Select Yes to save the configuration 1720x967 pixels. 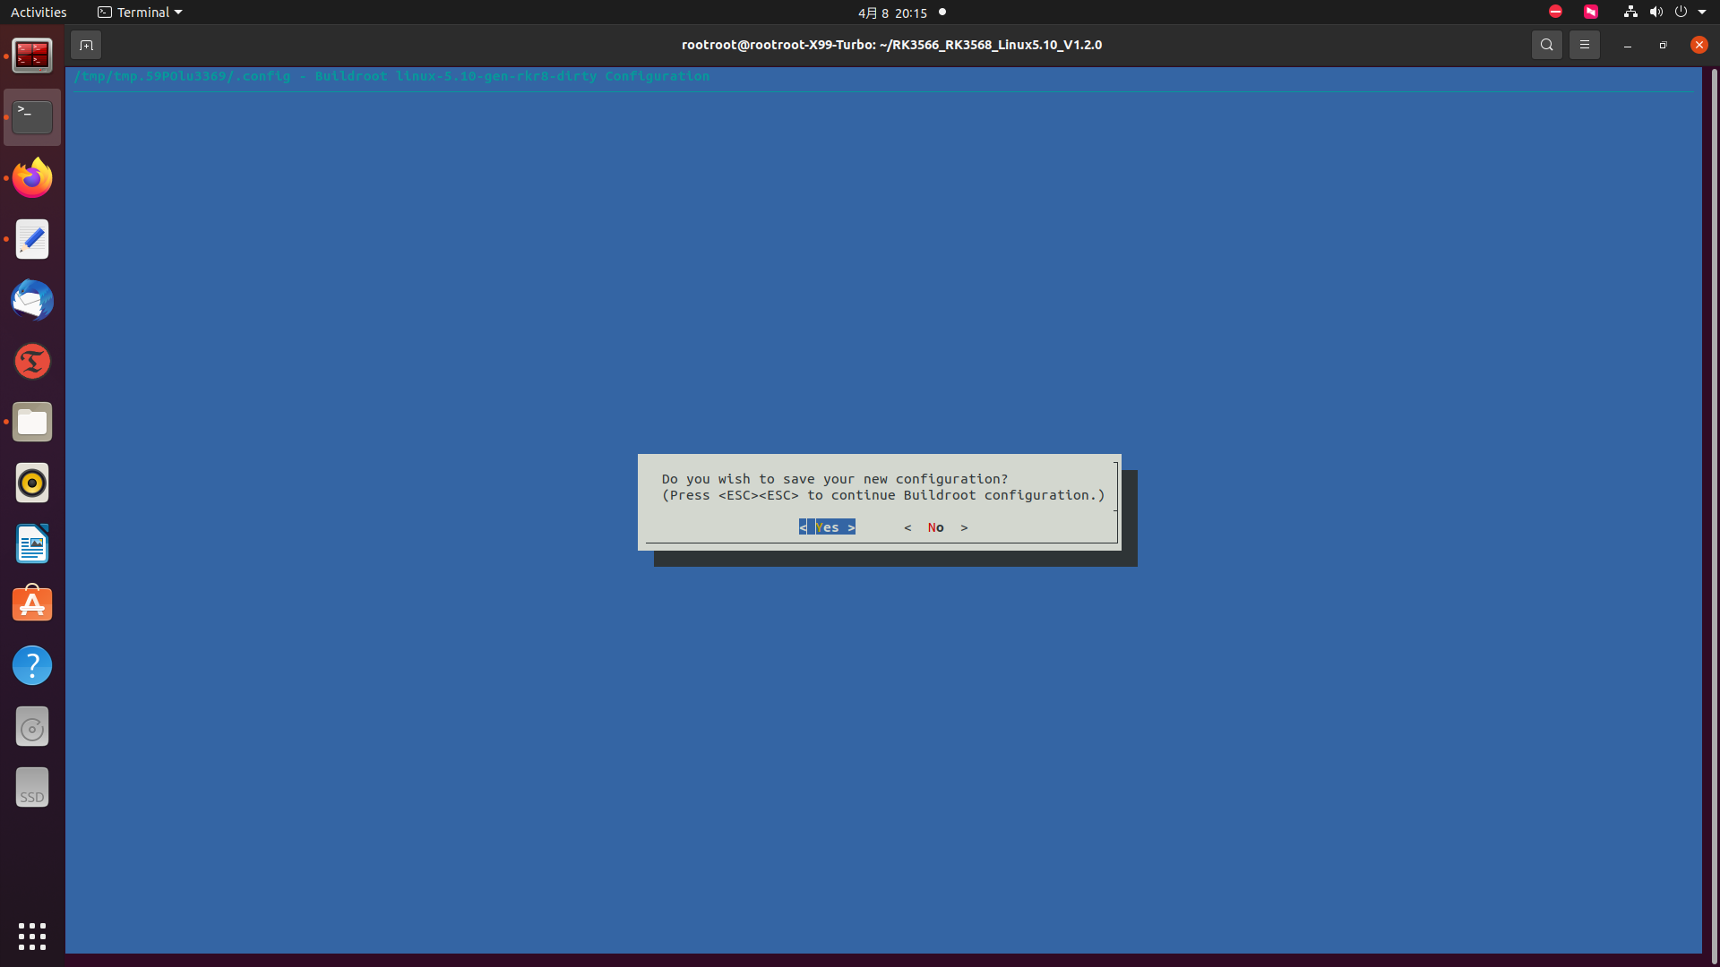[x=827, y=527]
